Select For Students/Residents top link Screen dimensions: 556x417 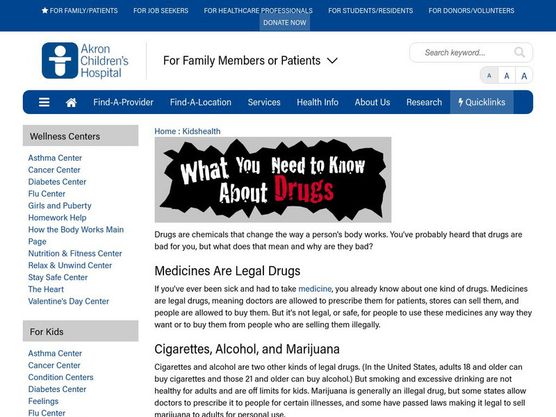[x=370, y=10]
